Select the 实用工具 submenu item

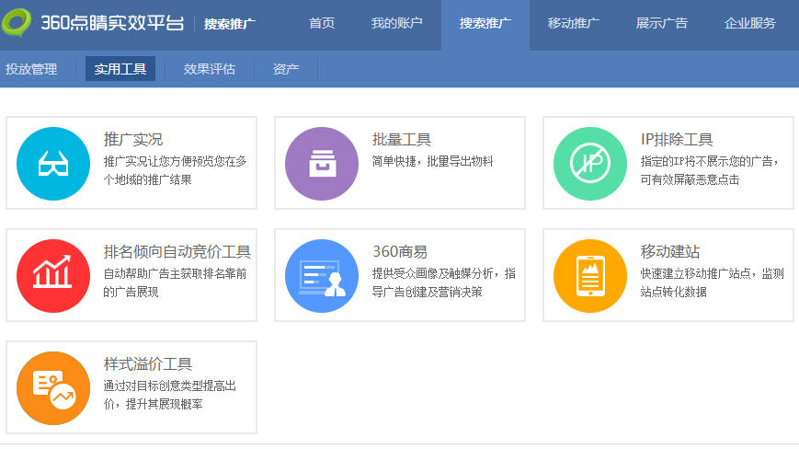120,69
